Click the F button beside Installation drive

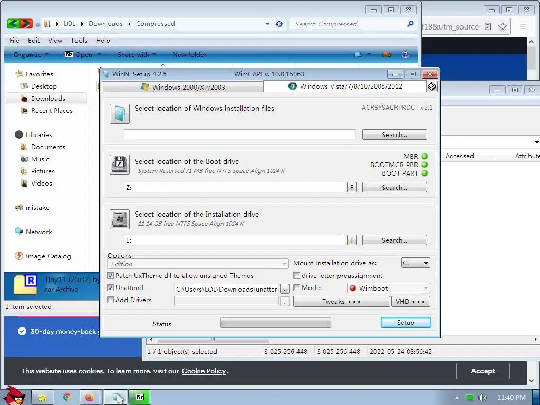click(x=352, y=240)
